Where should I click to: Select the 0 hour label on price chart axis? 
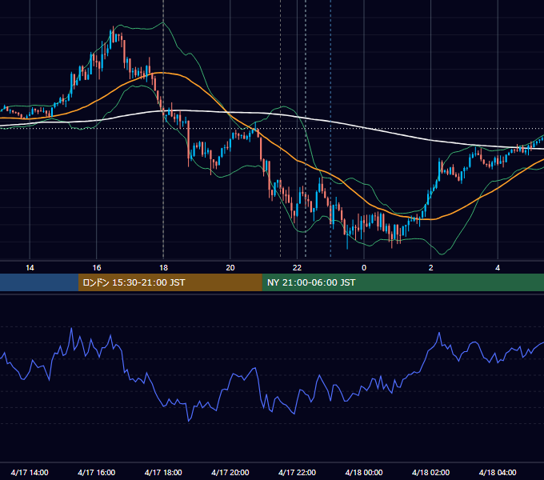[364, 268]
